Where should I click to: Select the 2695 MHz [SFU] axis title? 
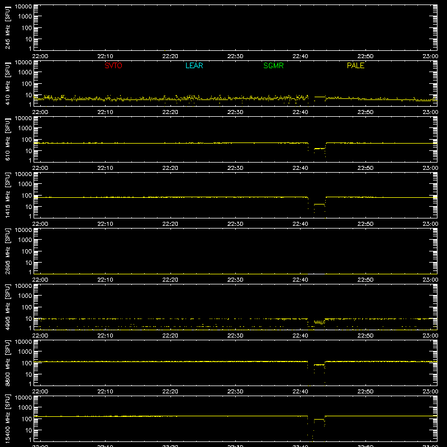(8, 251)
